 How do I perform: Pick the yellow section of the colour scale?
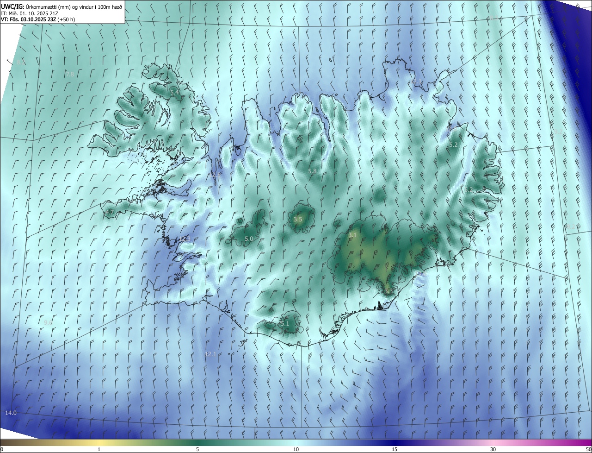99,442
